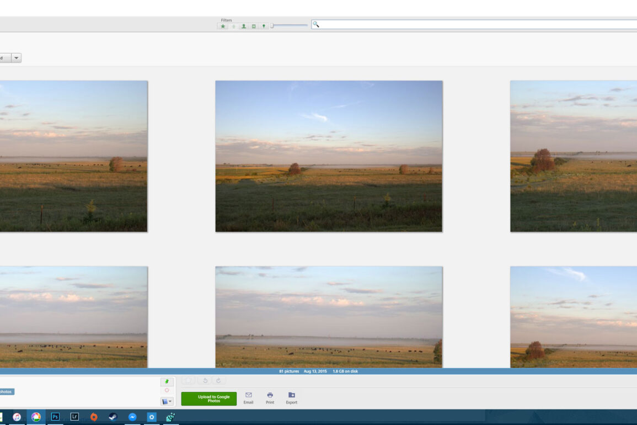The image size is (637, 425).
Task: Open the Email dialog
Action: (x=248, y=397)
